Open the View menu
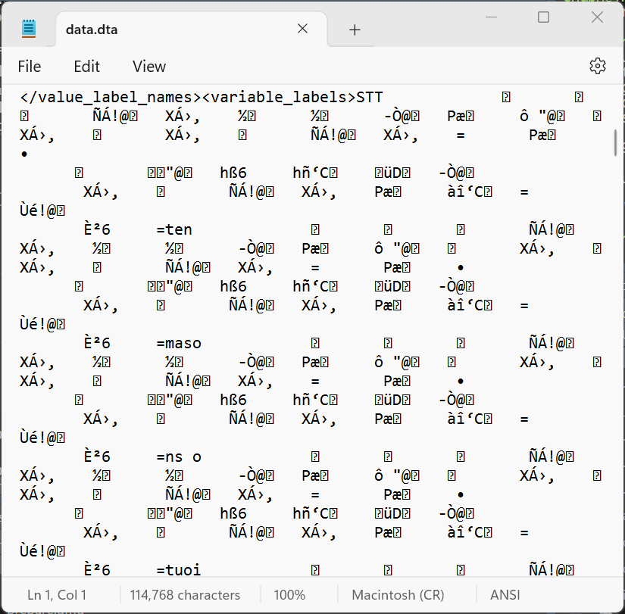This screenshot has width=625, height=614. point(148,67)
